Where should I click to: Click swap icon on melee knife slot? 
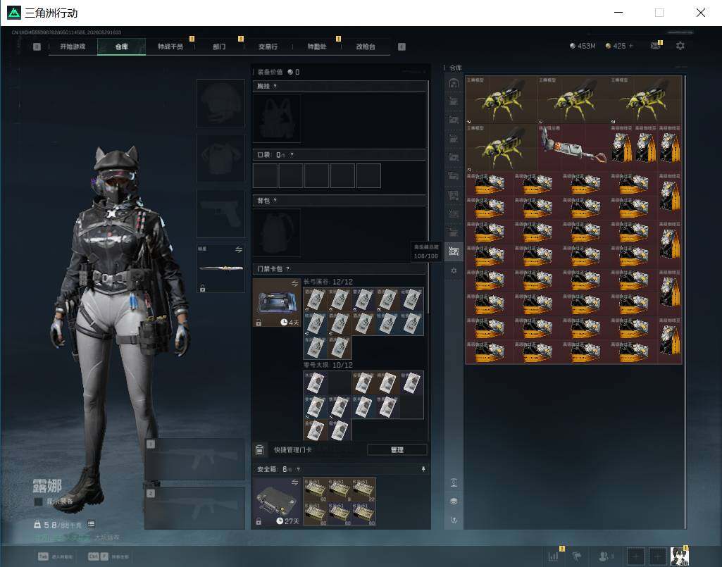(x=239, y=249)
